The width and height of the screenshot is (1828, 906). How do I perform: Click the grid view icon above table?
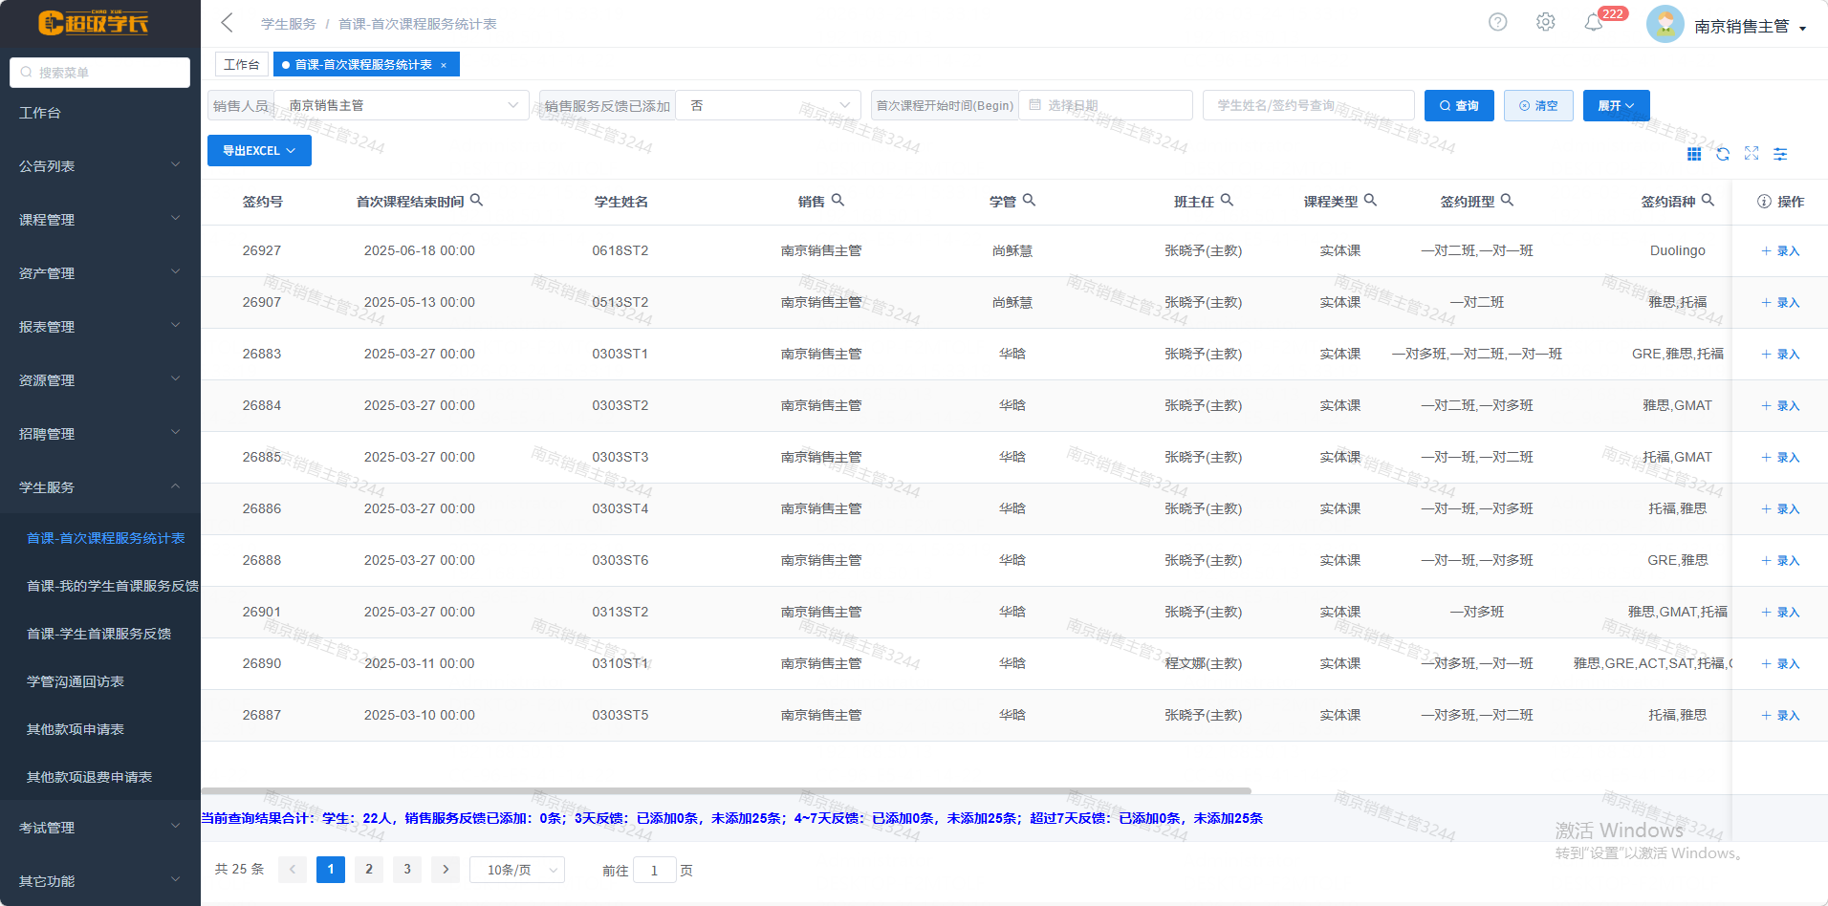[x=1694, y=154]
